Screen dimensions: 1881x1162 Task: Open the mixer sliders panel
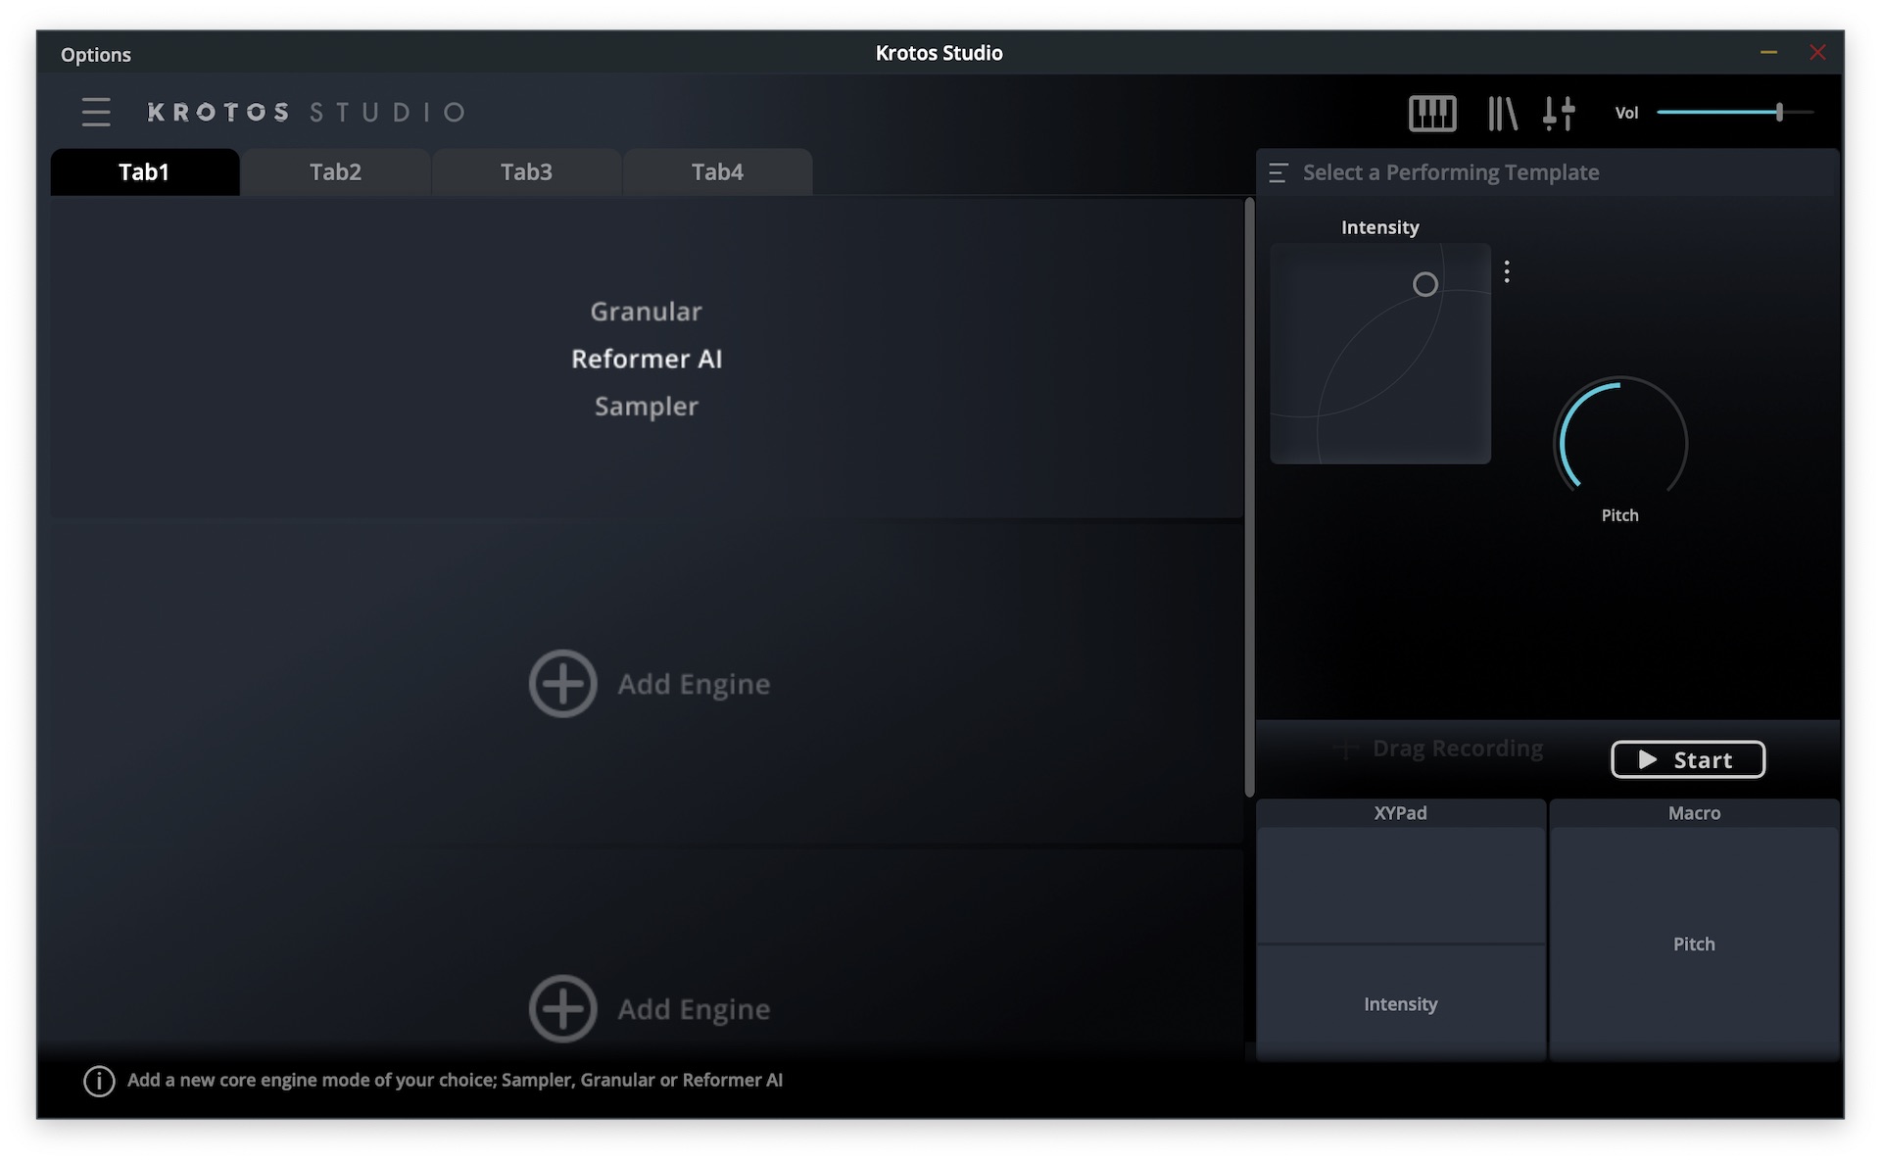[x=1559, y=113]
